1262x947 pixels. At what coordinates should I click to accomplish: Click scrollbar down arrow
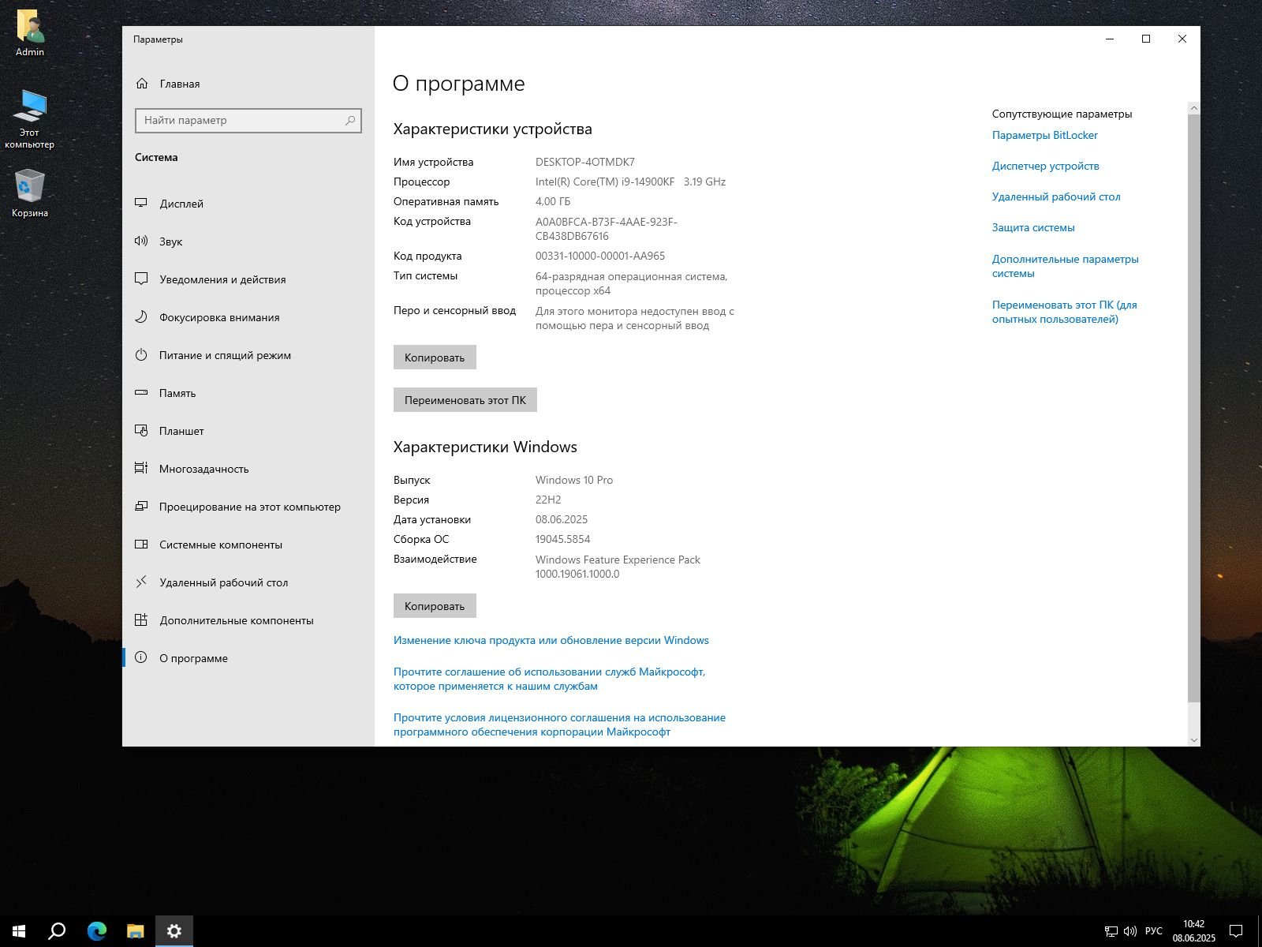[x=1193, y=739]
